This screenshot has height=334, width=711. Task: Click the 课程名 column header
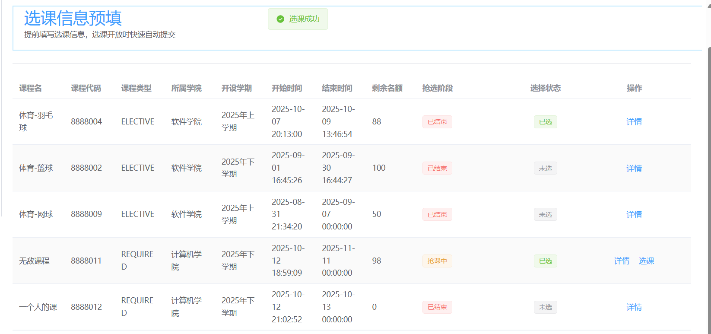tap(30, 88)
